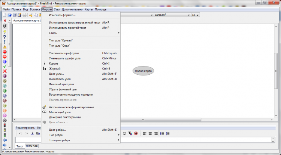Add the yellow warning triangle icon
Viewport: 281px width, 155px height.
5,47
